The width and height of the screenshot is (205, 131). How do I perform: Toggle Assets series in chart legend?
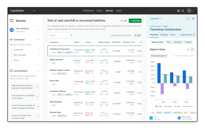coord(159,106)
